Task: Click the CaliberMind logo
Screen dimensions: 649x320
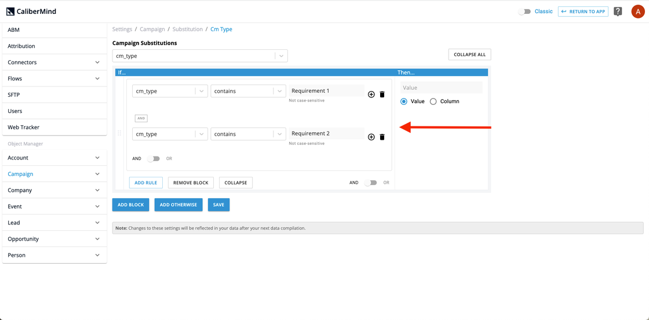Action: (31, 12)
